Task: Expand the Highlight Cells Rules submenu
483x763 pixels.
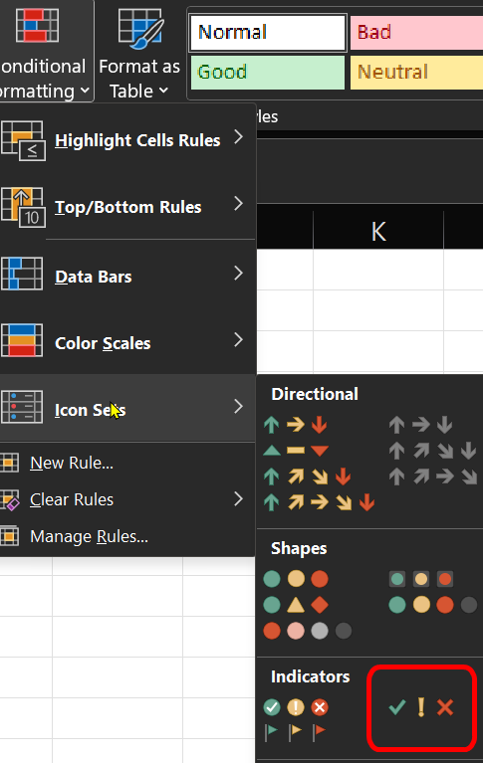Action: pos(127,140)
